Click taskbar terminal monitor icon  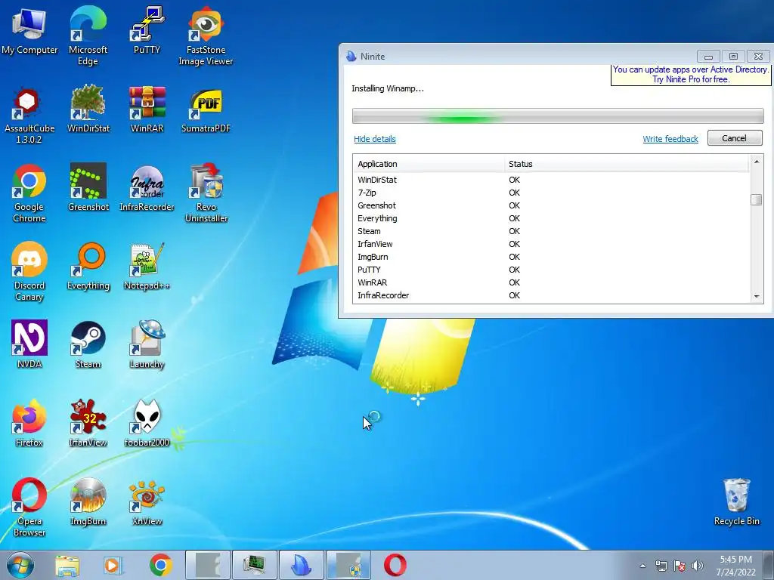point(255,565)
